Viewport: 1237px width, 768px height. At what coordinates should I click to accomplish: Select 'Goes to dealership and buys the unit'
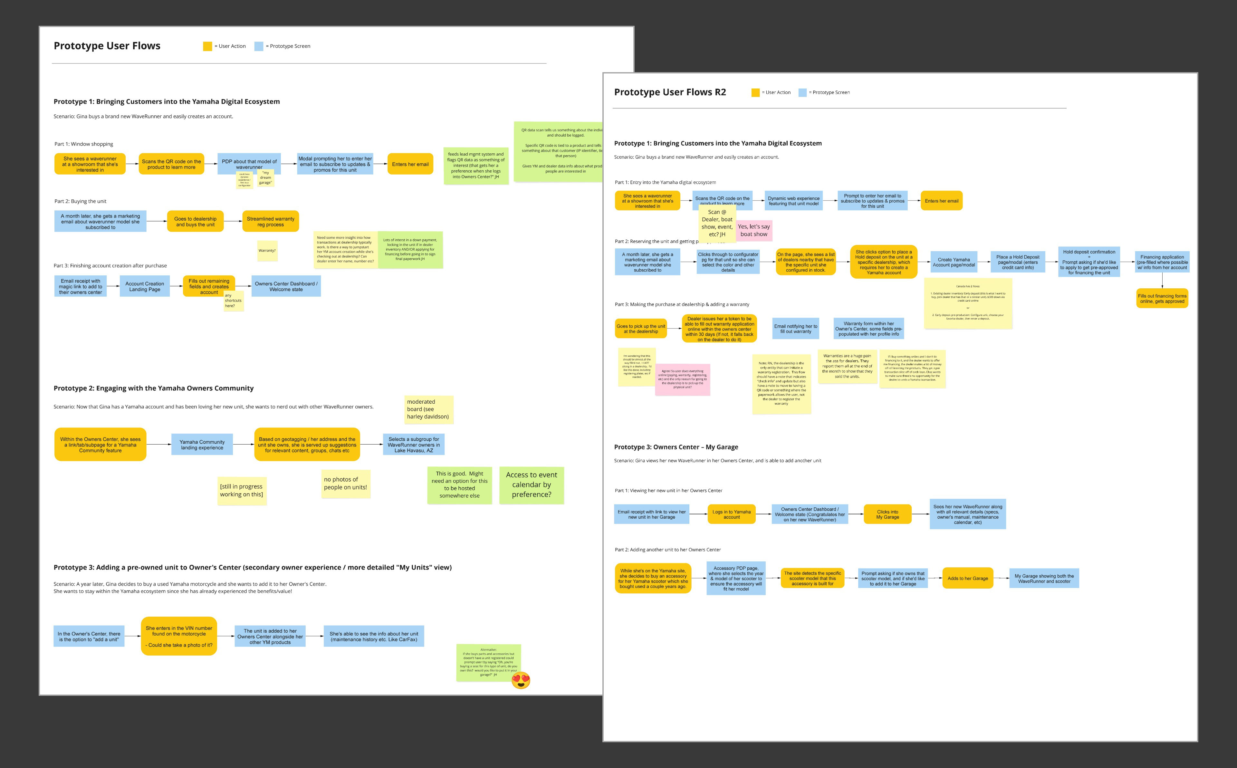(x=195, y=221)
